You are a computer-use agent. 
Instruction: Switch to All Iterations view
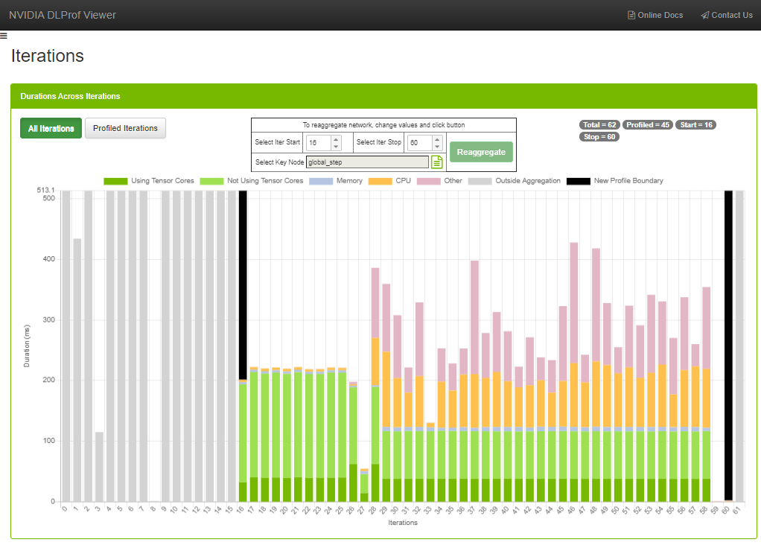pyautogui.click(x=51, y=128)
